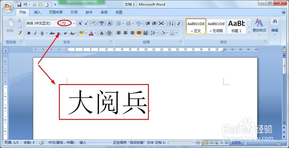Apply the 无间隔 style
This screenshot has height=148, width=289.
click(216, 26)
